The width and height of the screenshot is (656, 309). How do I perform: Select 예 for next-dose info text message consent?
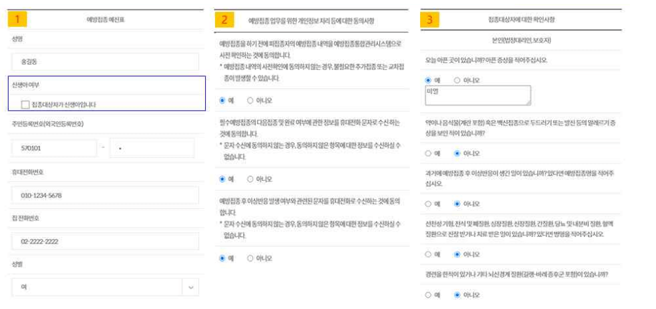coord(222,179)
